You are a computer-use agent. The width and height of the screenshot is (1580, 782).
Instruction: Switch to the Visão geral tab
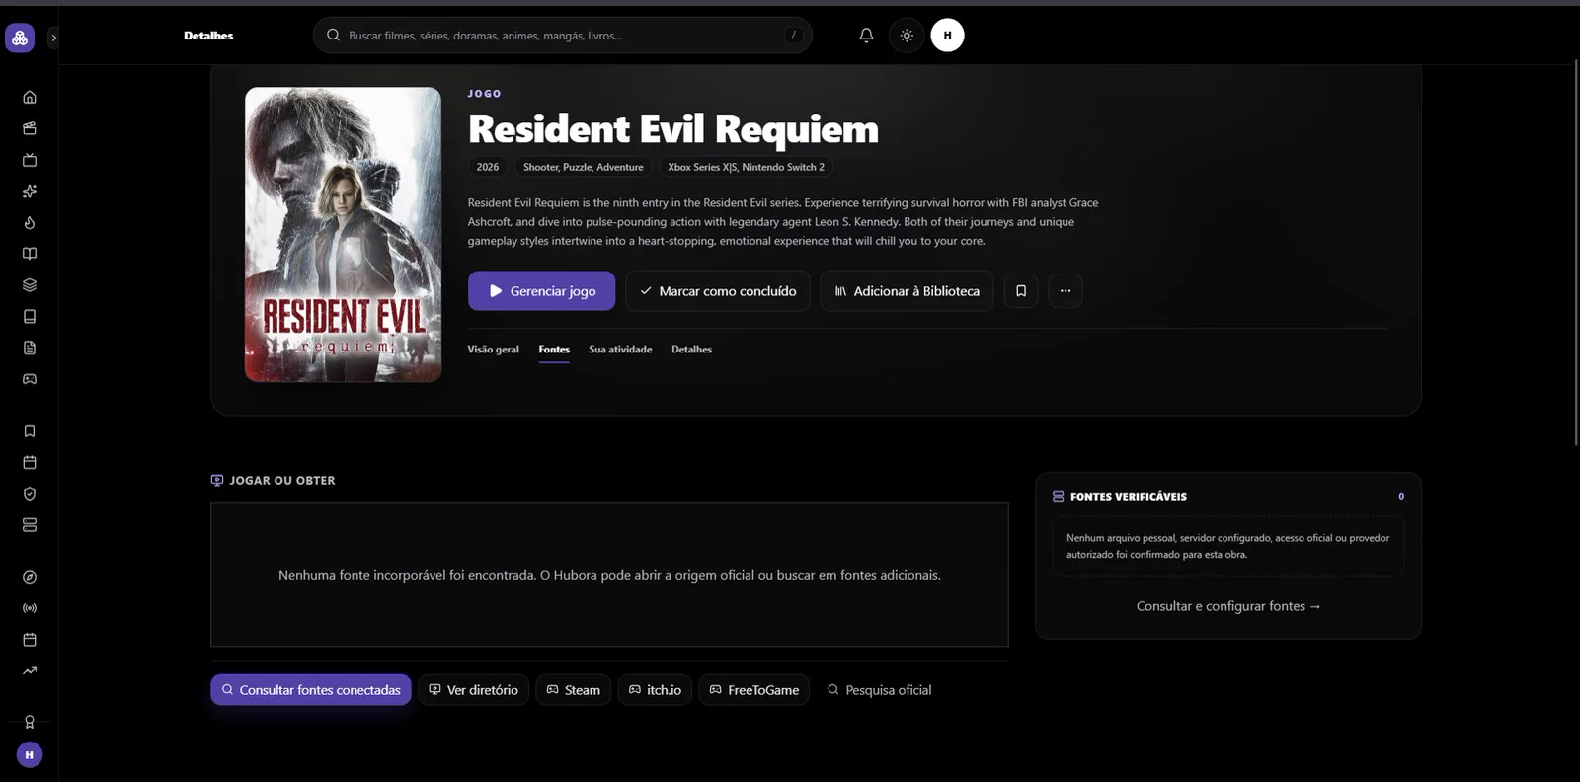pos(493,350)
